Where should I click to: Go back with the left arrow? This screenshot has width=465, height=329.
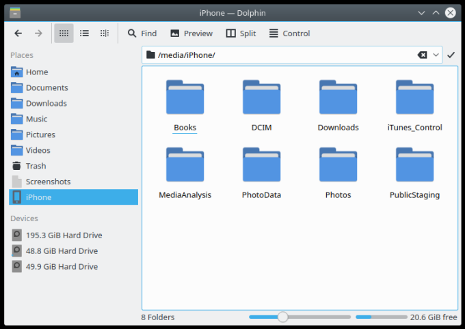[x=18, y=33]
